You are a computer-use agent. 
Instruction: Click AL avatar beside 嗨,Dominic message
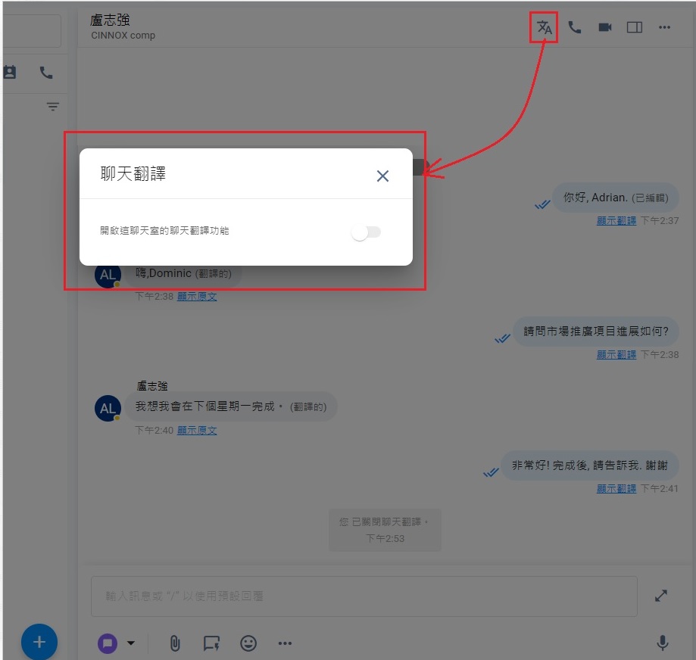pyautogui.click(x=108, y=277)
